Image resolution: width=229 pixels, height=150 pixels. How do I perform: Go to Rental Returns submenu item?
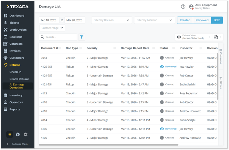coord(19,79)
